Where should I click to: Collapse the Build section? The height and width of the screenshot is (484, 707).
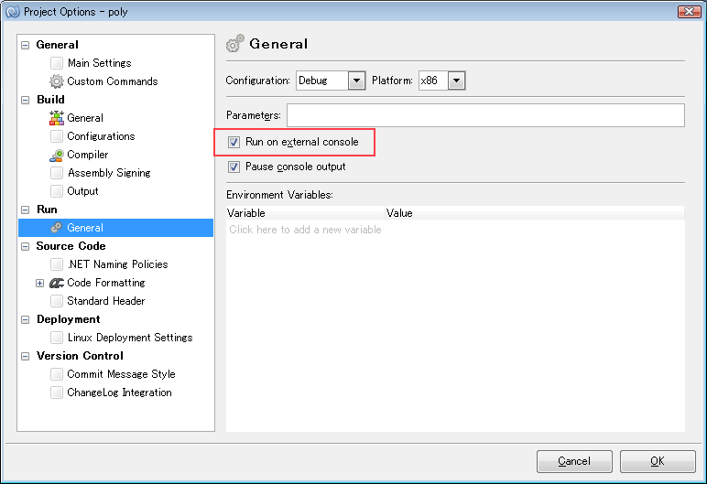point(26,100)
